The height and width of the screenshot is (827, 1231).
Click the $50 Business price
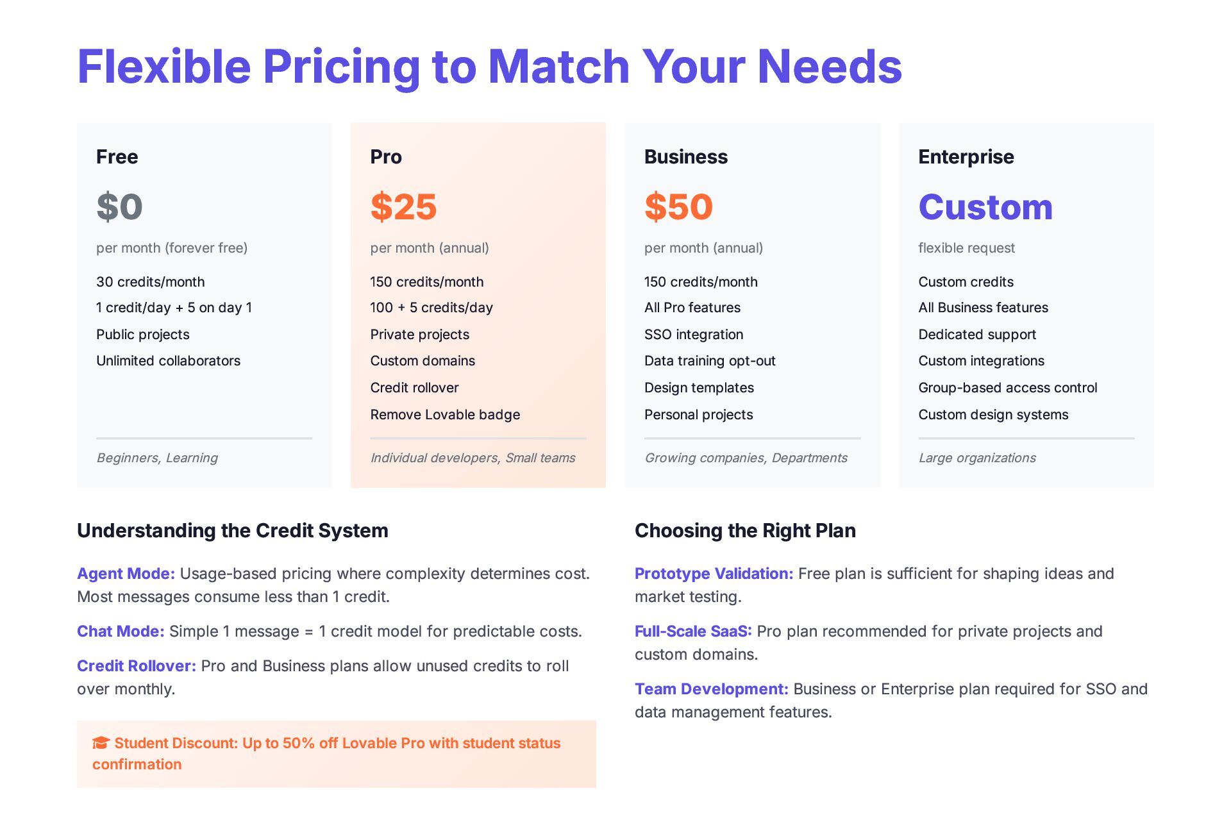(678, 207)
